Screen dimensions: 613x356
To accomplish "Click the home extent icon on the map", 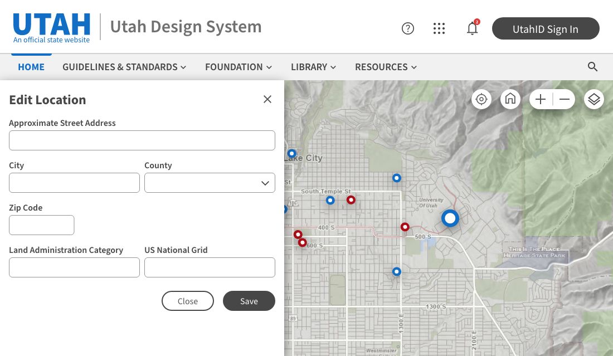I will click(x=510, y=99).
